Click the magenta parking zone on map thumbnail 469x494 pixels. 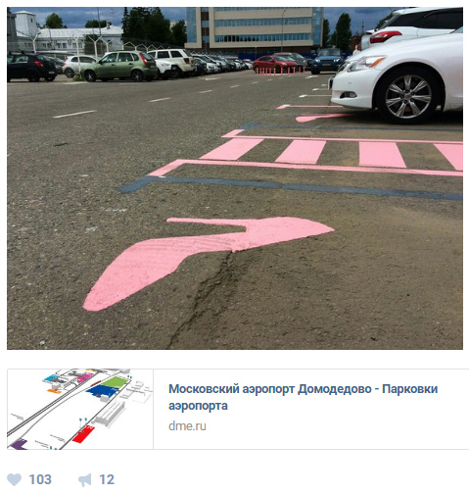coord(84,377)
